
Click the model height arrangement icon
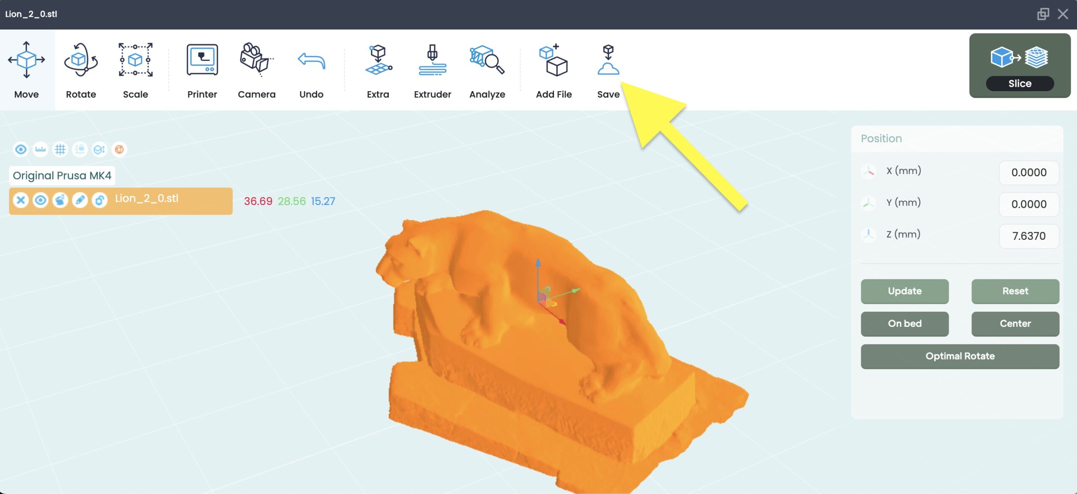pyautogui.click(x=100, y=149)
